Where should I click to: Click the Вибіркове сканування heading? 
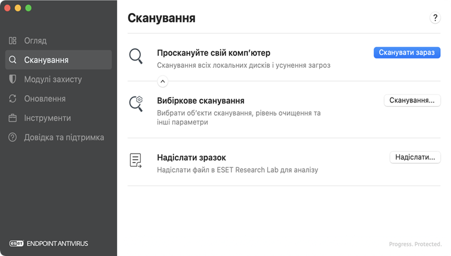click(x=201, y=101)
